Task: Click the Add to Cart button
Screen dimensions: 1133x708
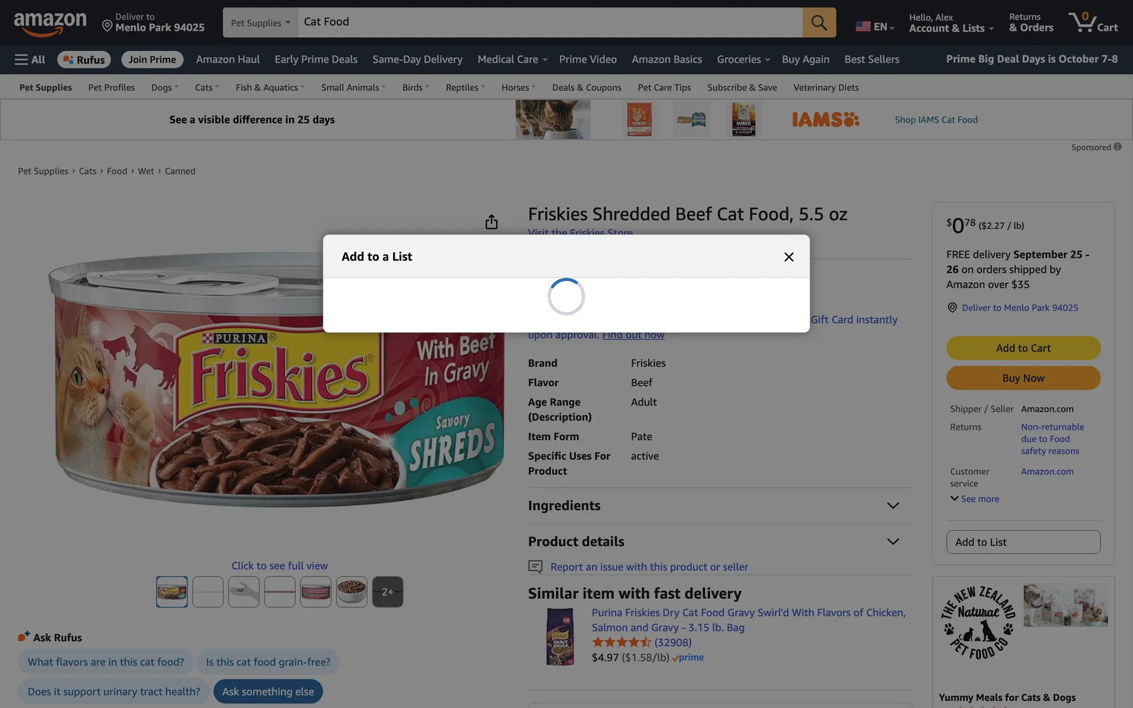Action: click(x=1023, y=348)
